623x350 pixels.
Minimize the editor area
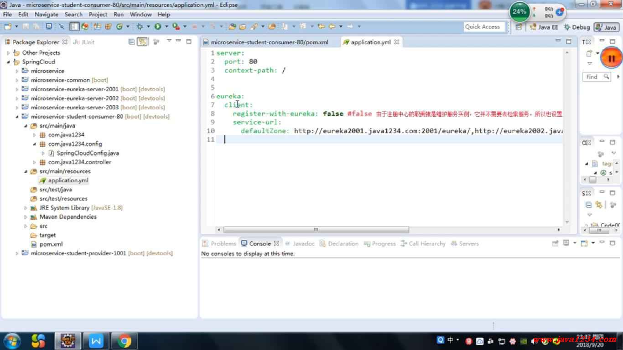coord(559,41)
